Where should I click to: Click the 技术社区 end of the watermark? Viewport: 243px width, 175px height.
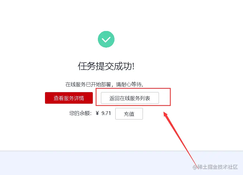[x=228, y=167]
